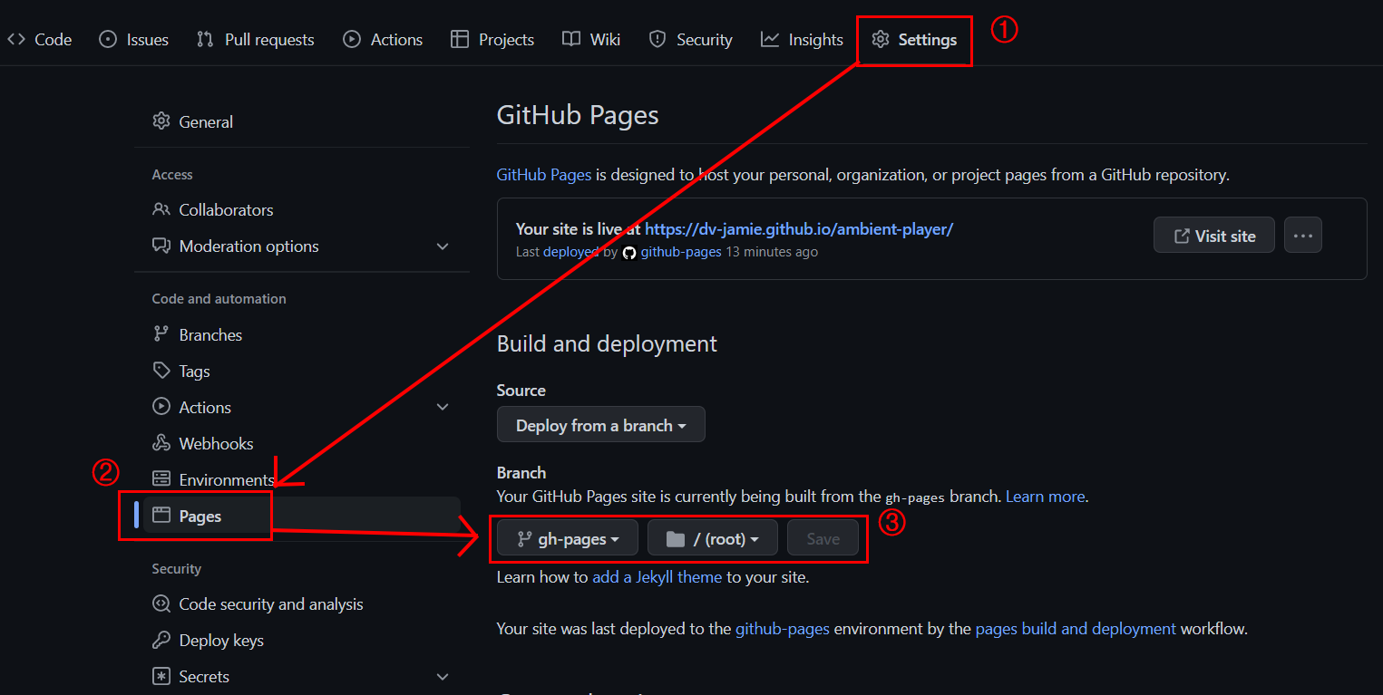The width and height of the screenshot is (1383, 695).
Task: Open the Insights tab
Action: (x=802, y=39)
